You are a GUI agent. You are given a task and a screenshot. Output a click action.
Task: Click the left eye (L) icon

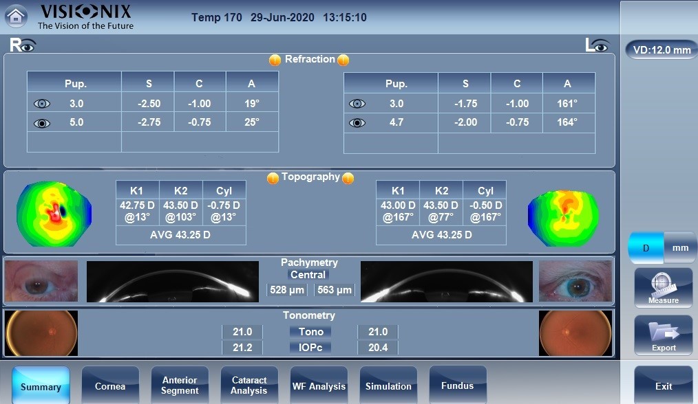597,46
